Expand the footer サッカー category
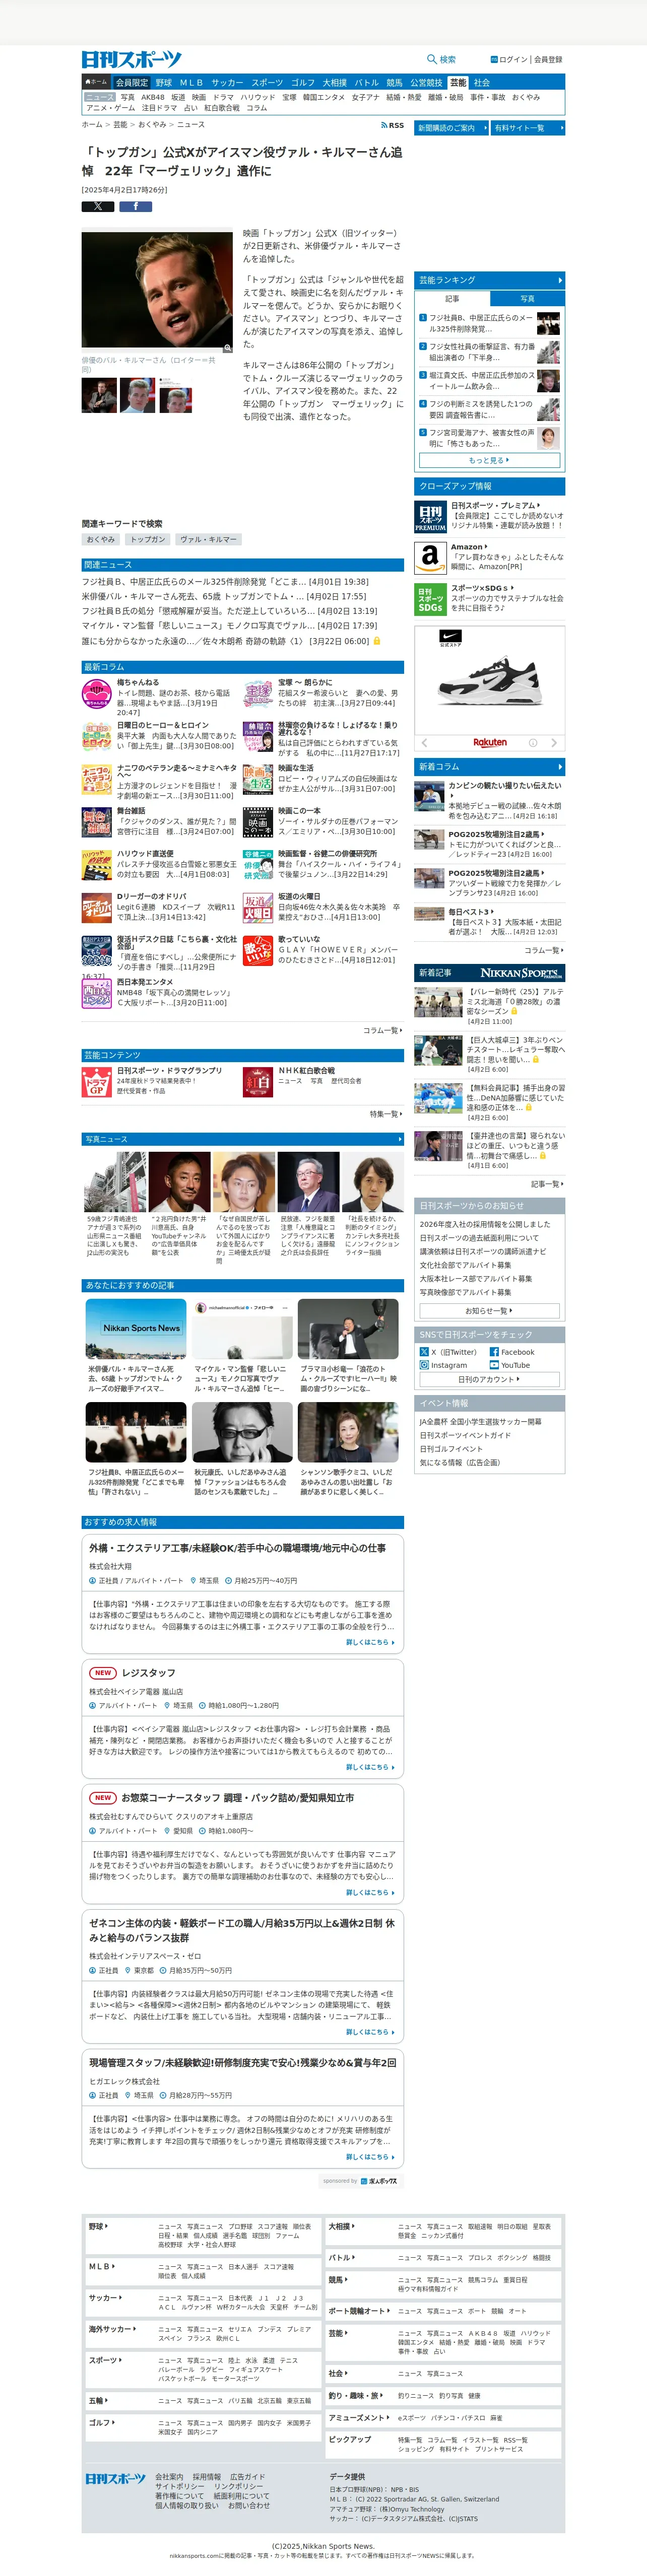Screen dimensions: 647x2576 pyautogui.click(x=105, y=2297)
